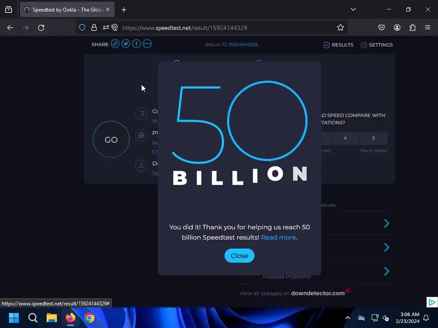Open Firefox account menu
This screenshot has width=438, height=328.
(x=397, y=28)
